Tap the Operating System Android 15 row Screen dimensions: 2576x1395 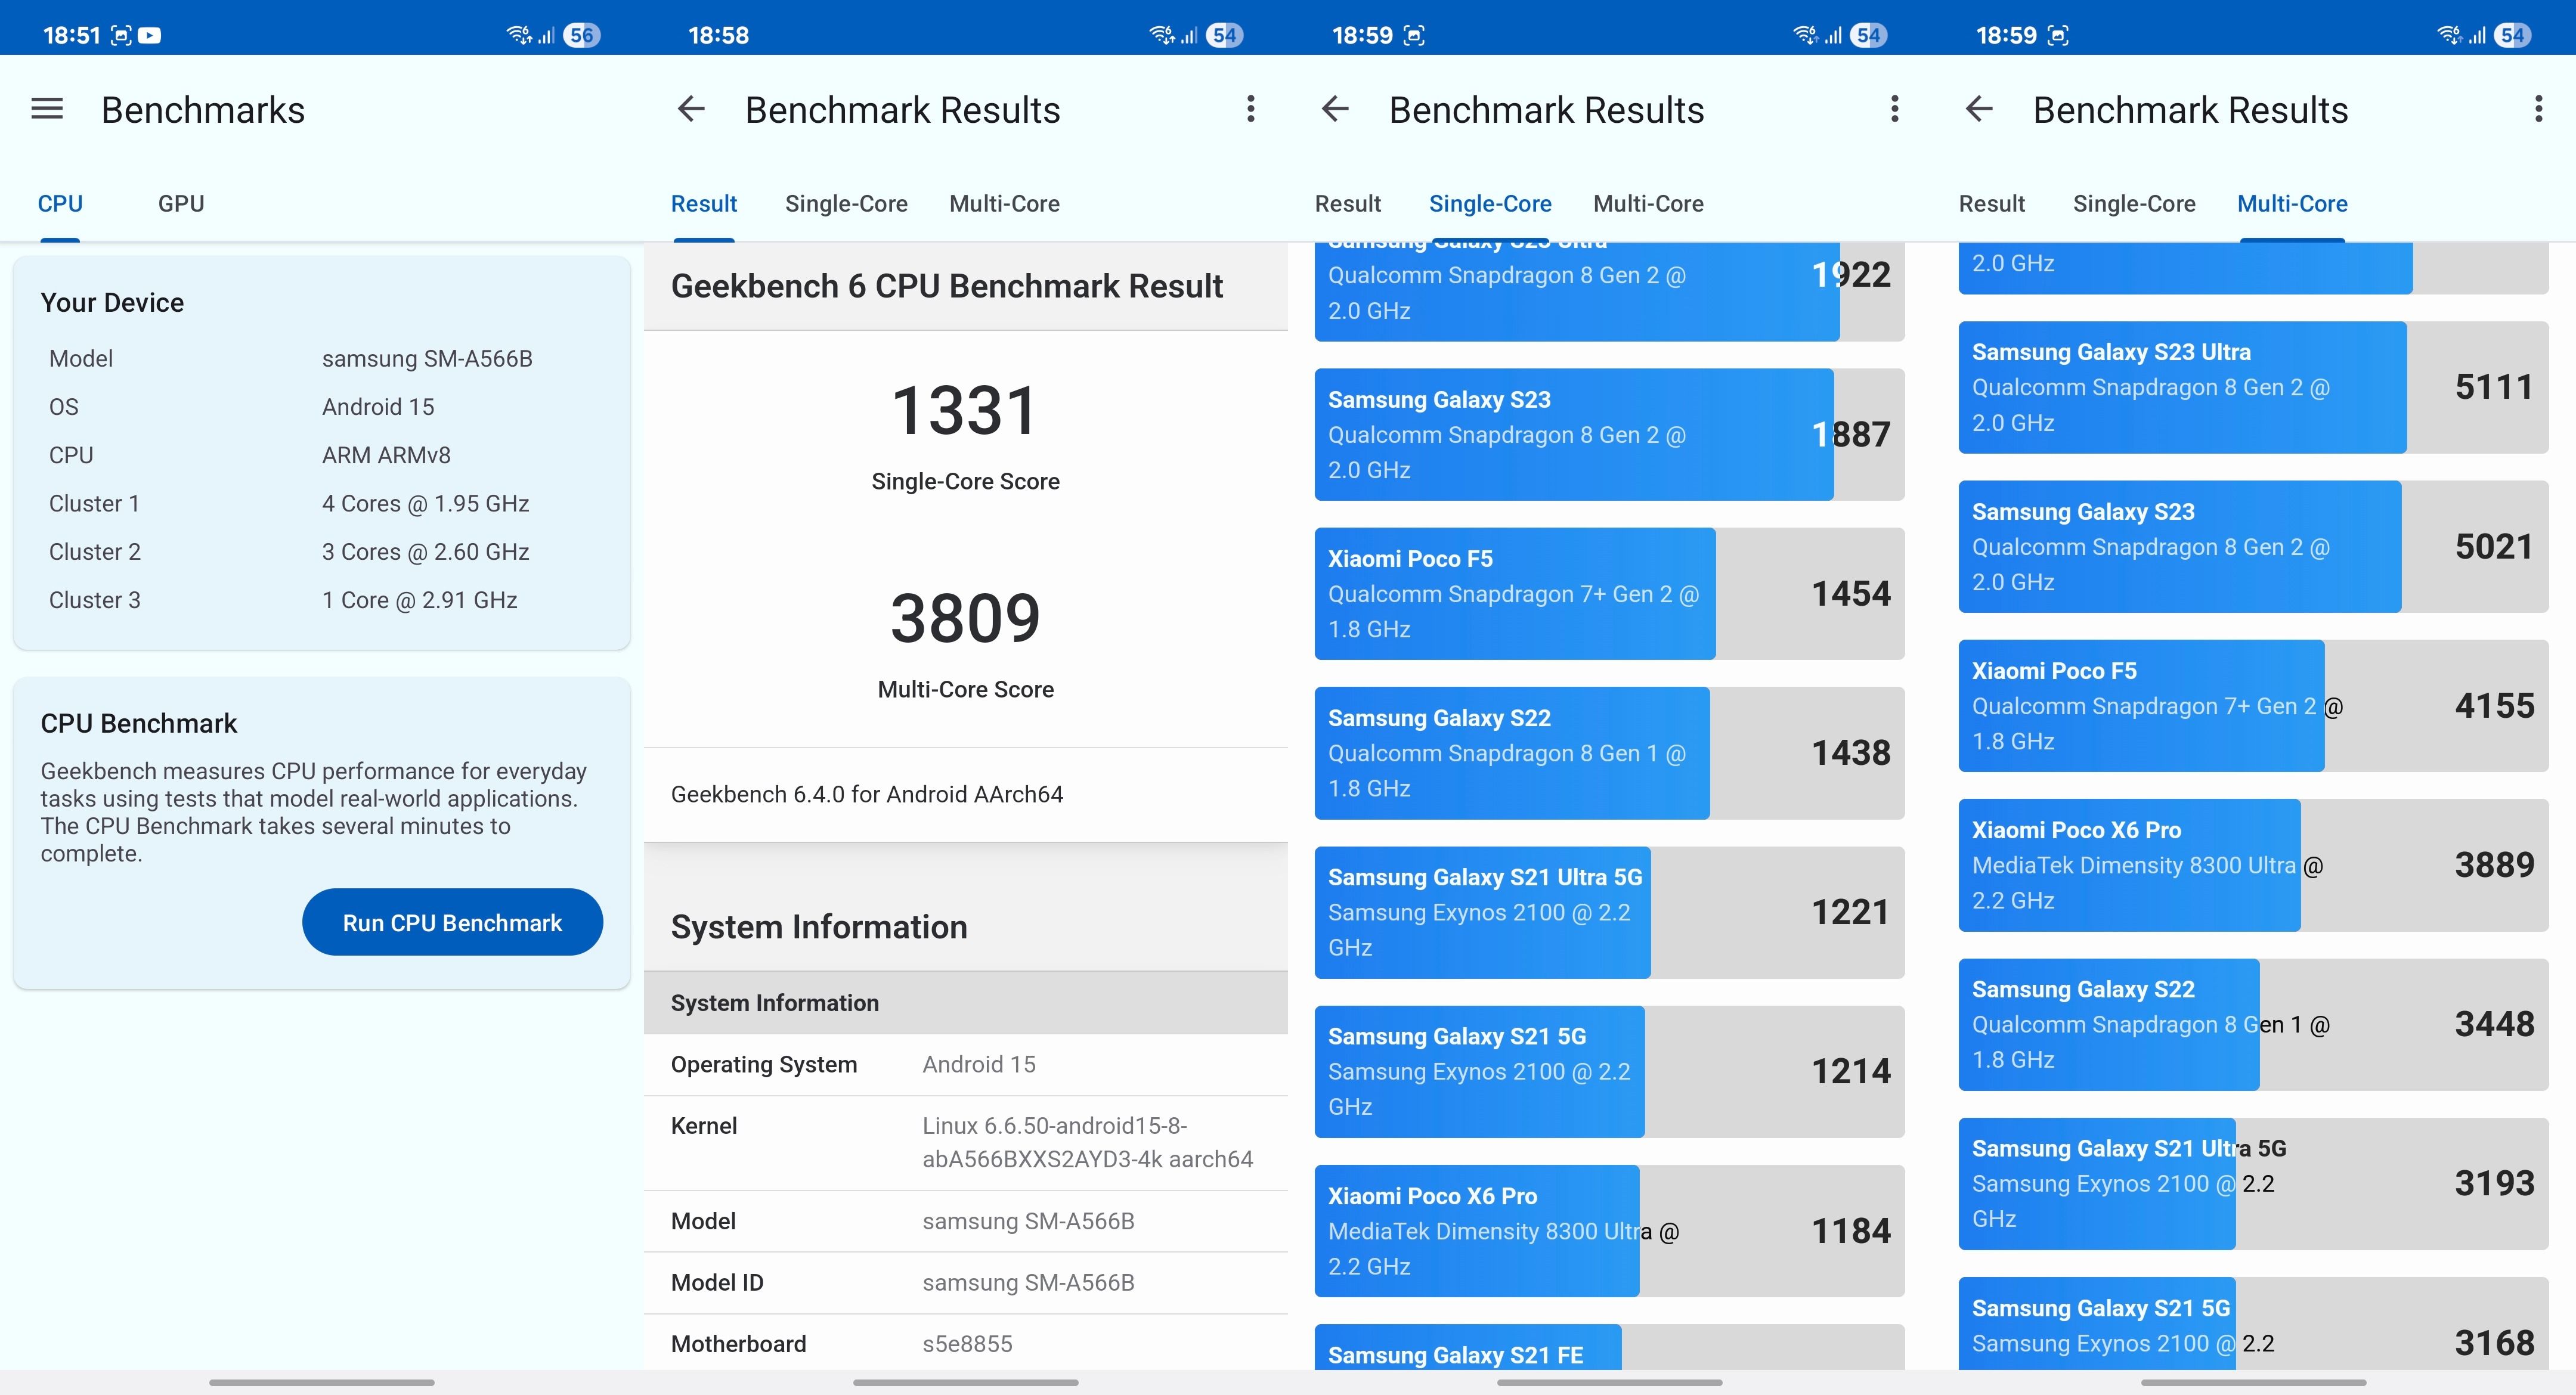tap(965, 1064)
